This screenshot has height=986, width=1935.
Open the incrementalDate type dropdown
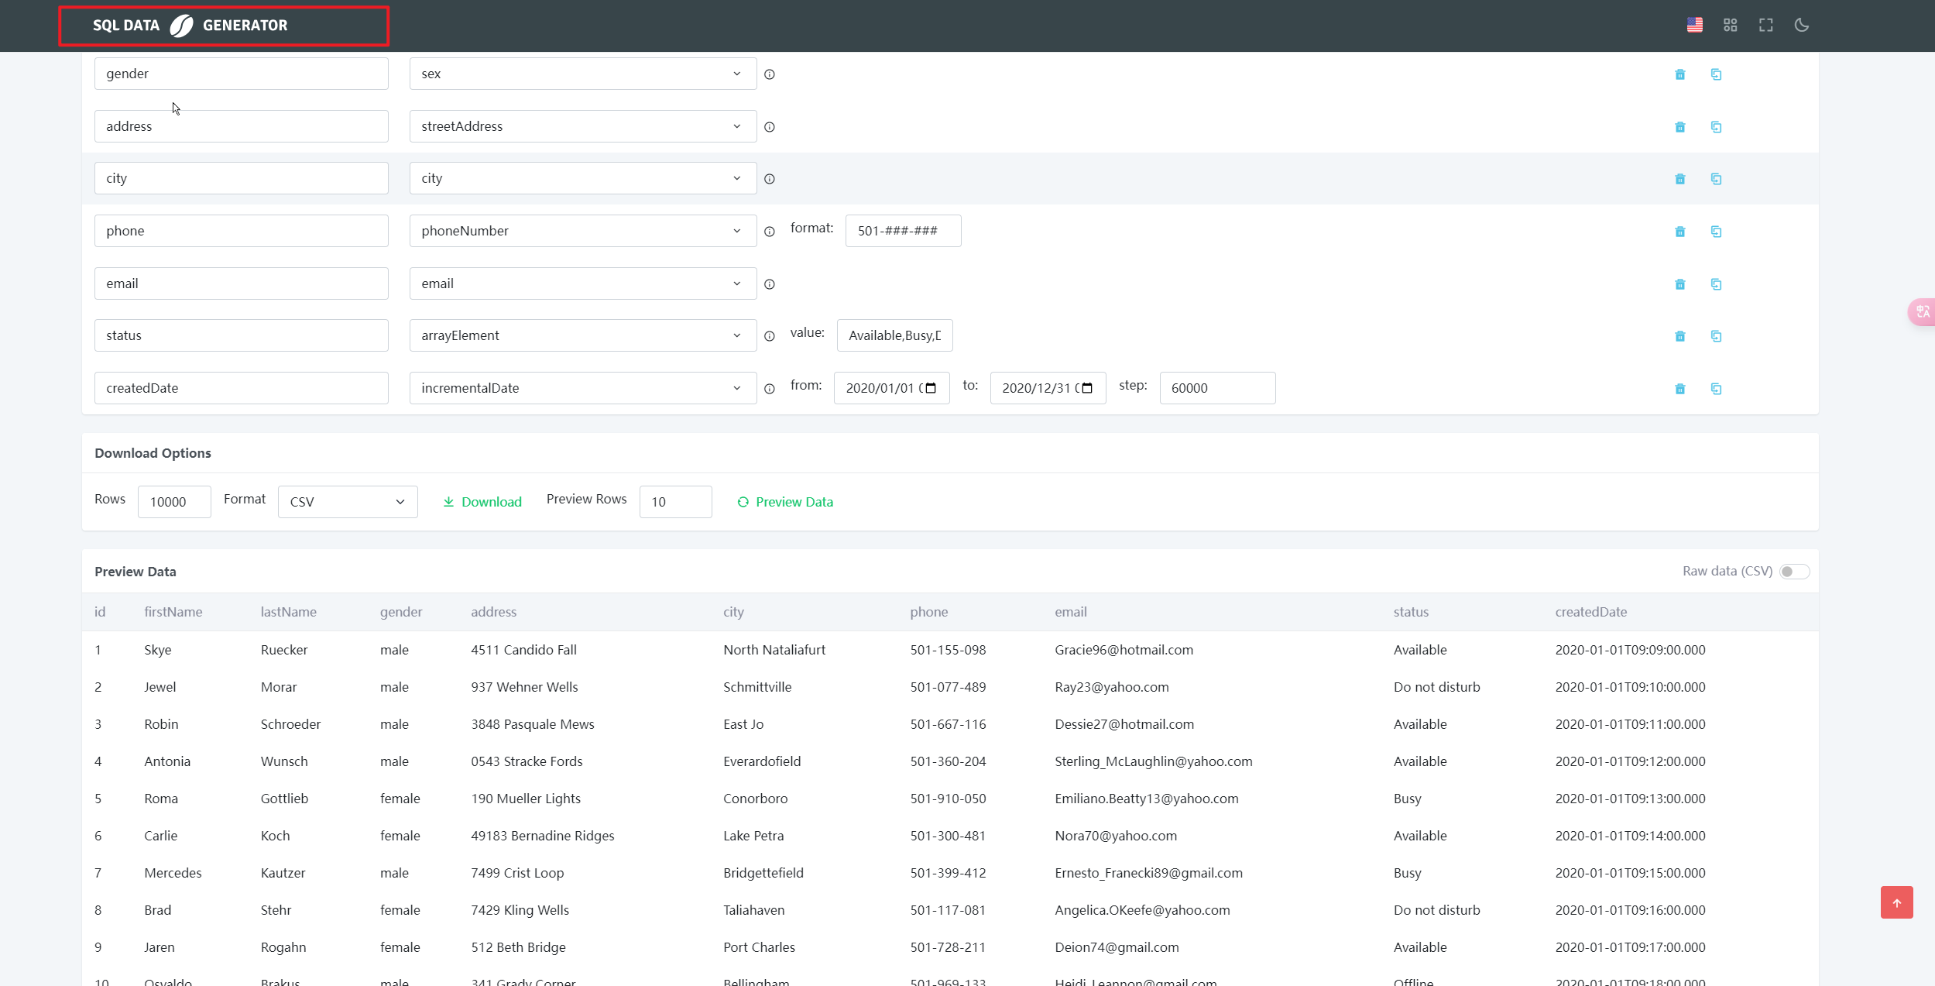(x=582, y=388)
